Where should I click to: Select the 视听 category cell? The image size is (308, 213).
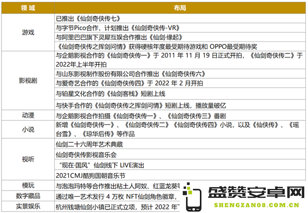28,159
